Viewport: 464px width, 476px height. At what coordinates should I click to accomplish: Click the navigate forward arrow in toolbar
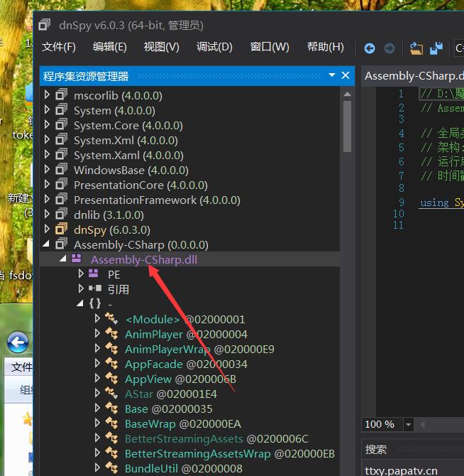click(390, 48)
